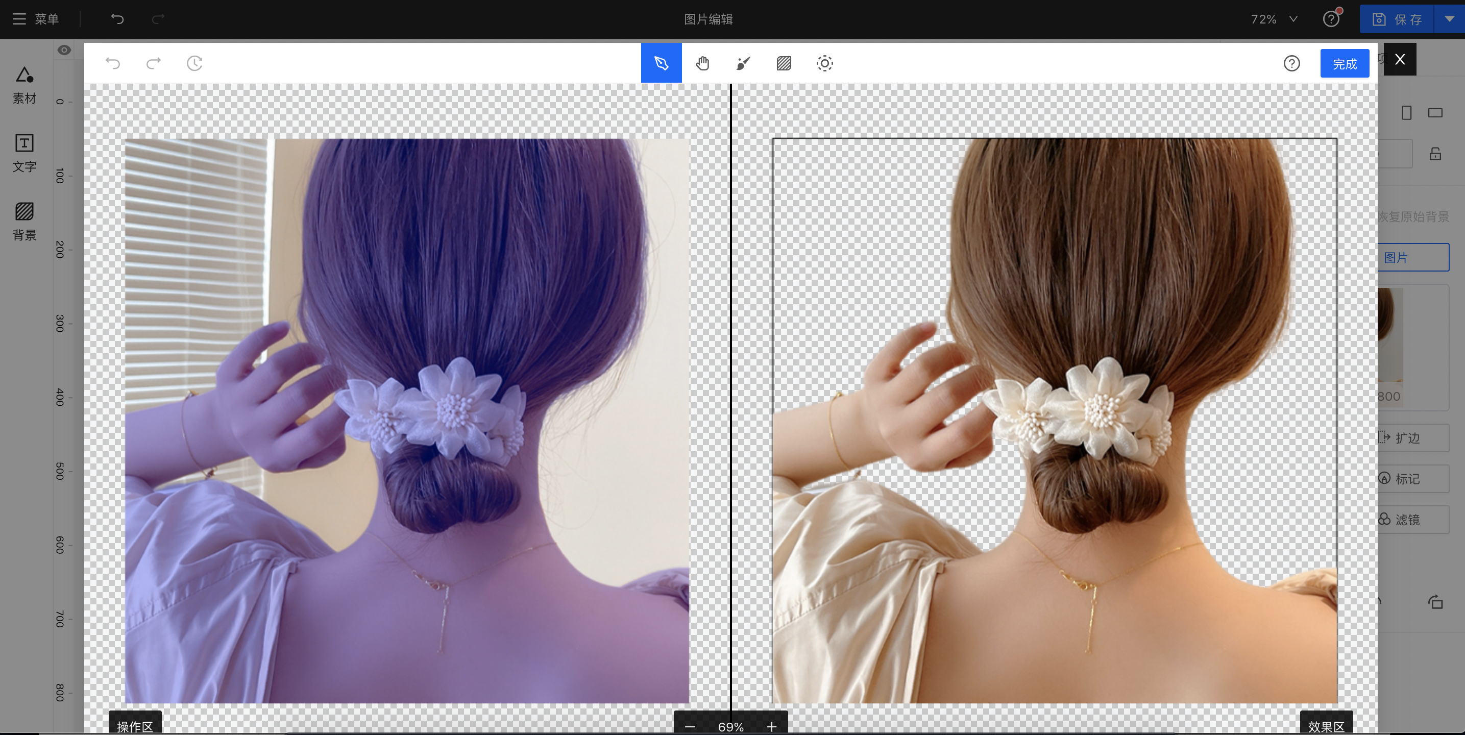Click the top bar redo arrow
This screenshot has width=1465, height=735.
pos(158,19)
